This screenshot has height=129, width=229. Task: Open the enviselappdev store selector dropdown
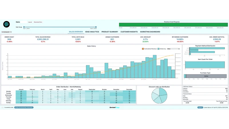(x=6, y=32)
